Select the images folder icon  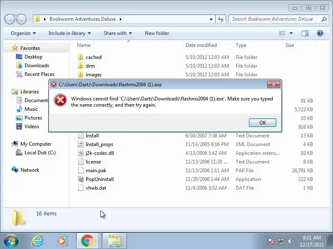point(80,74)
